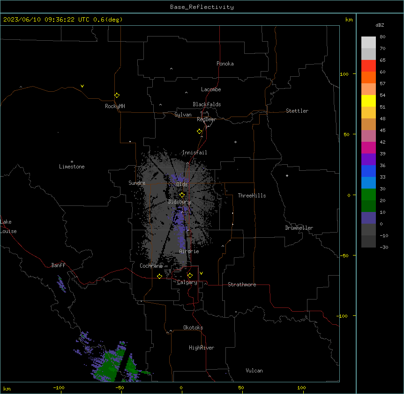Click the Base_Reflectivity title
Screen dimensions: 404x394
(202, 7)
